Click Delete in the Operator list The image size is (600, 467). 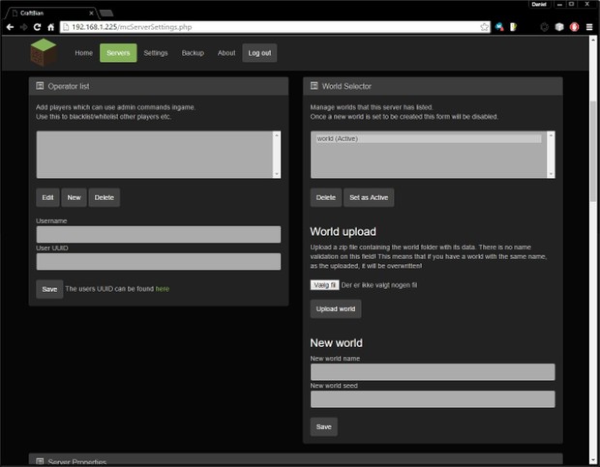(105, 197)
